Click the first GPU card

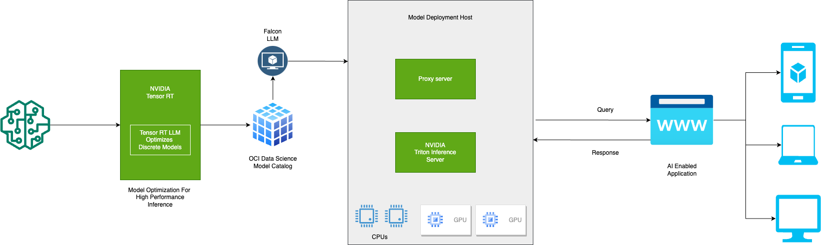point(446,220)
